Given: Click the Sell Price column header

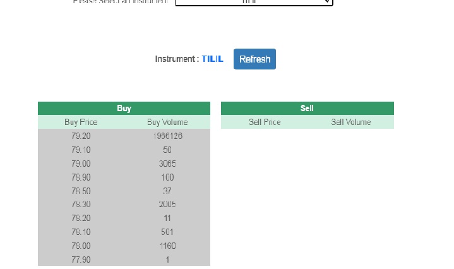Looking at the screenshot, I should point(265,122).
